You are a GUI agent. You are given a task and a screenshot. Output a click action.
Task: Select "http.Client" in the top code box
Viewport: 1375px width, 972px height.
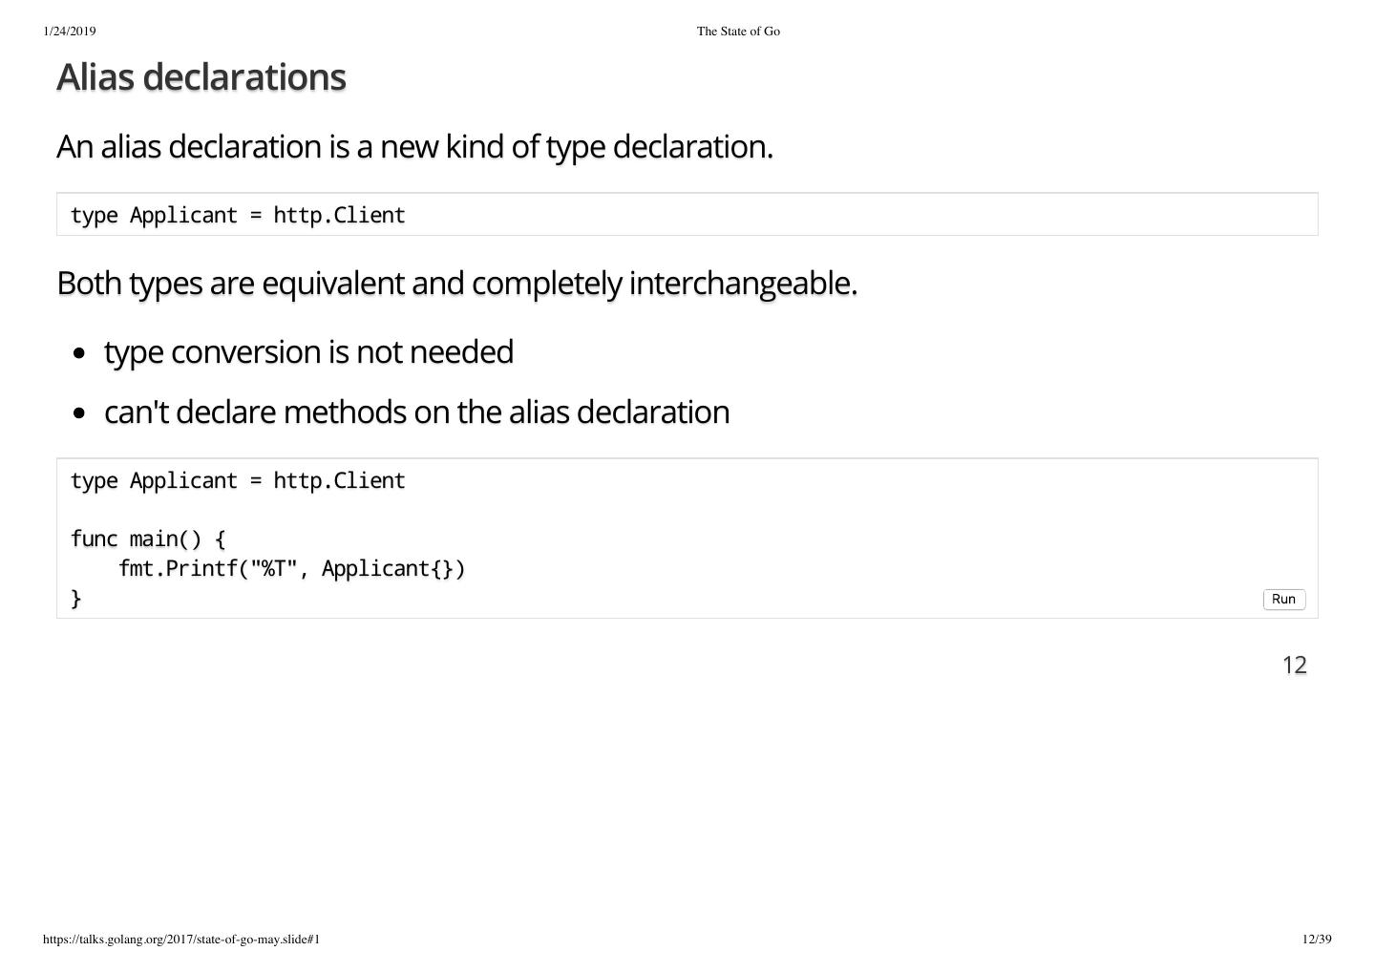click(339, 216)
